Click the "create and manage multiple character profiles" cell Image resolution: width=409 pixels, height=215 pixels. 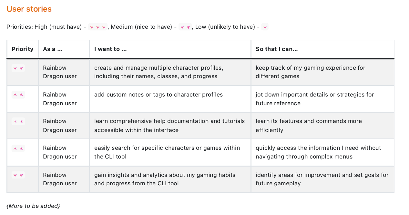[x=158, y=72]
